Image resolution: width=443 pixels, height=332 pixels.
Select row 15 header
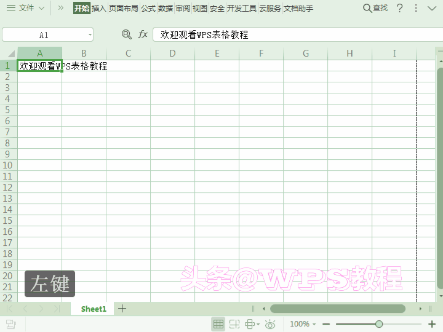pyautogui.click(x=8, y=221)
